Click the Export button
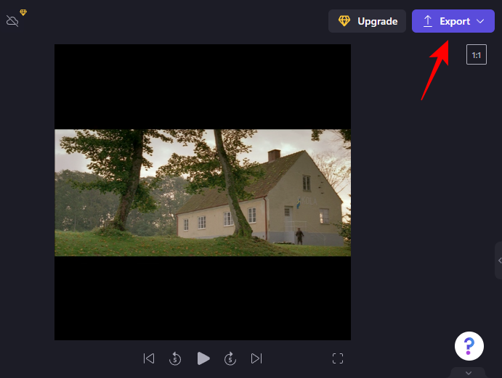Image resolution: width=502 pixels, height=378 pixels. click(453, 21)
